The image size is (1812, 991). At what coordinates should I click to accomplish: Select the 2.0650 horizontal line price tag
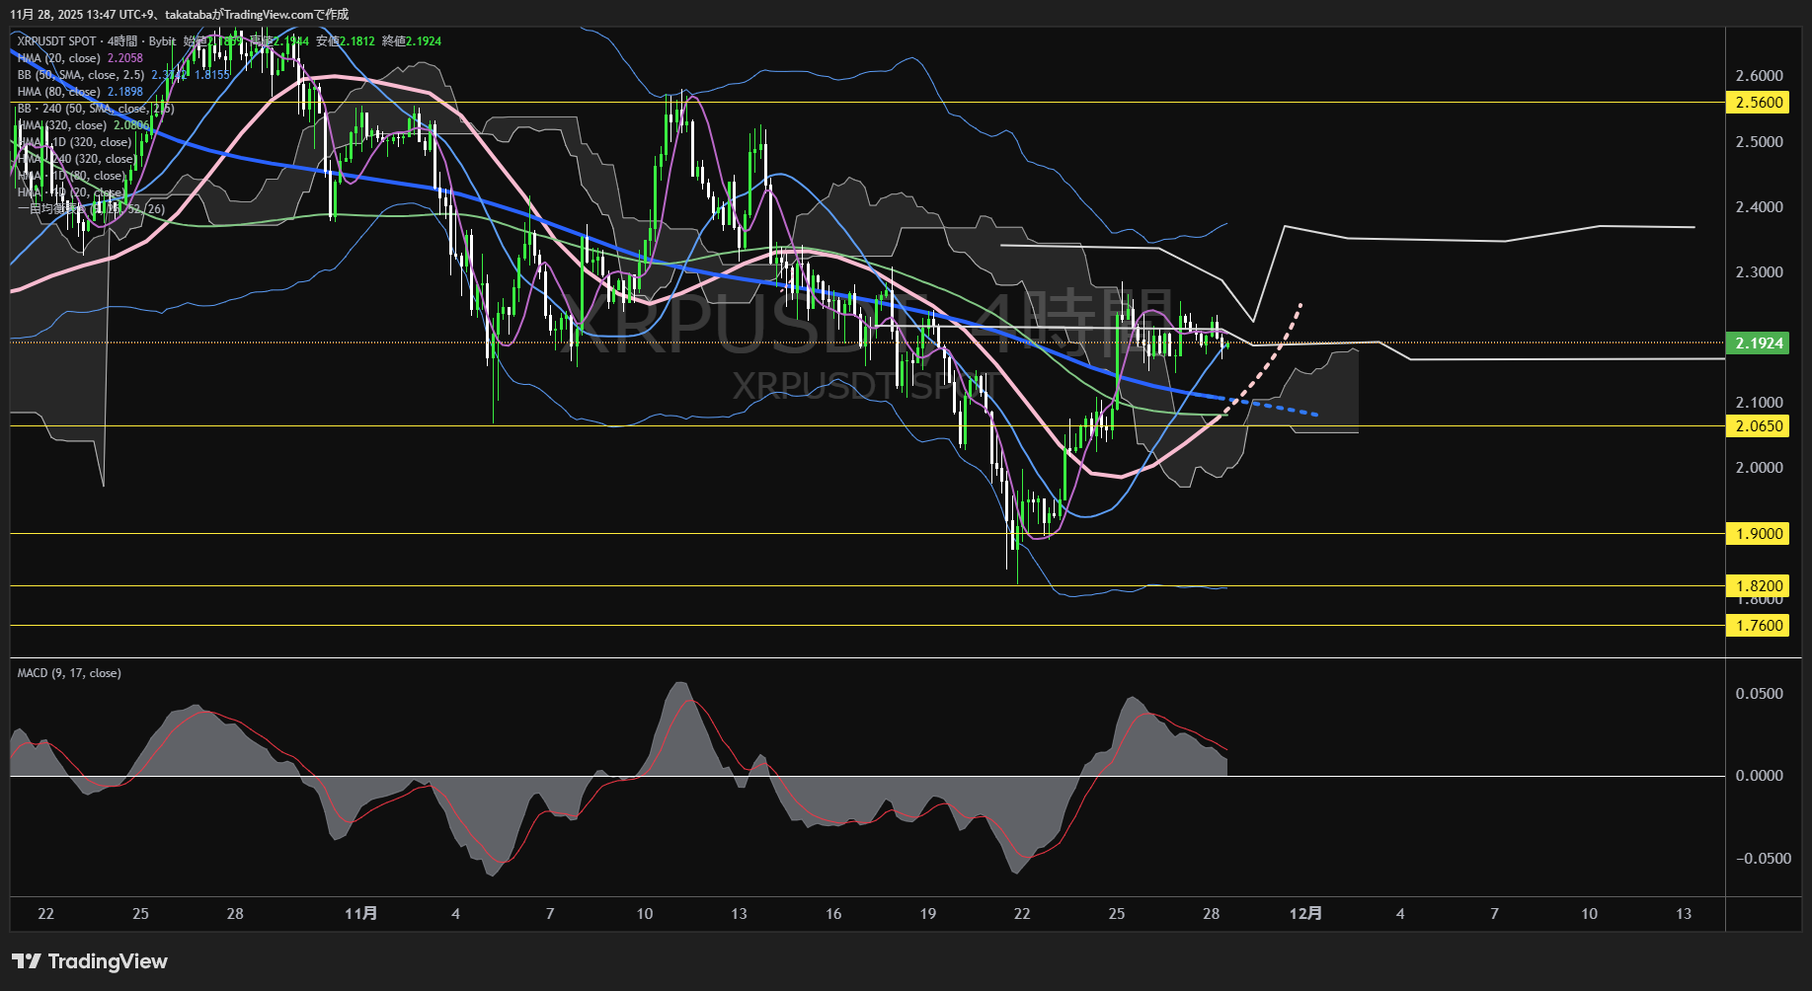point(1758,426)
